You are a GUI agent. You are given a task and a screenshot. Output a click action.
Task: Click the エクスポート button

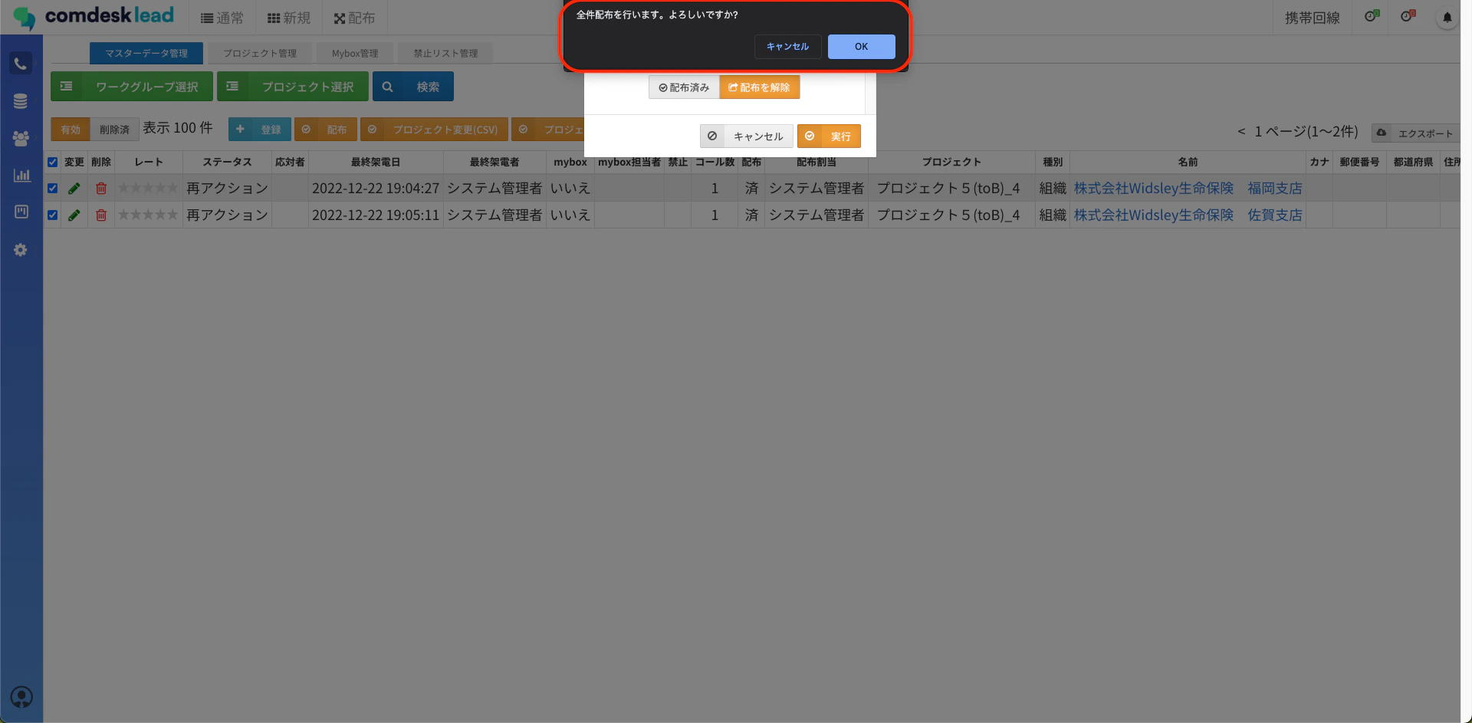pyautogui.click(x=1416, y=133)
